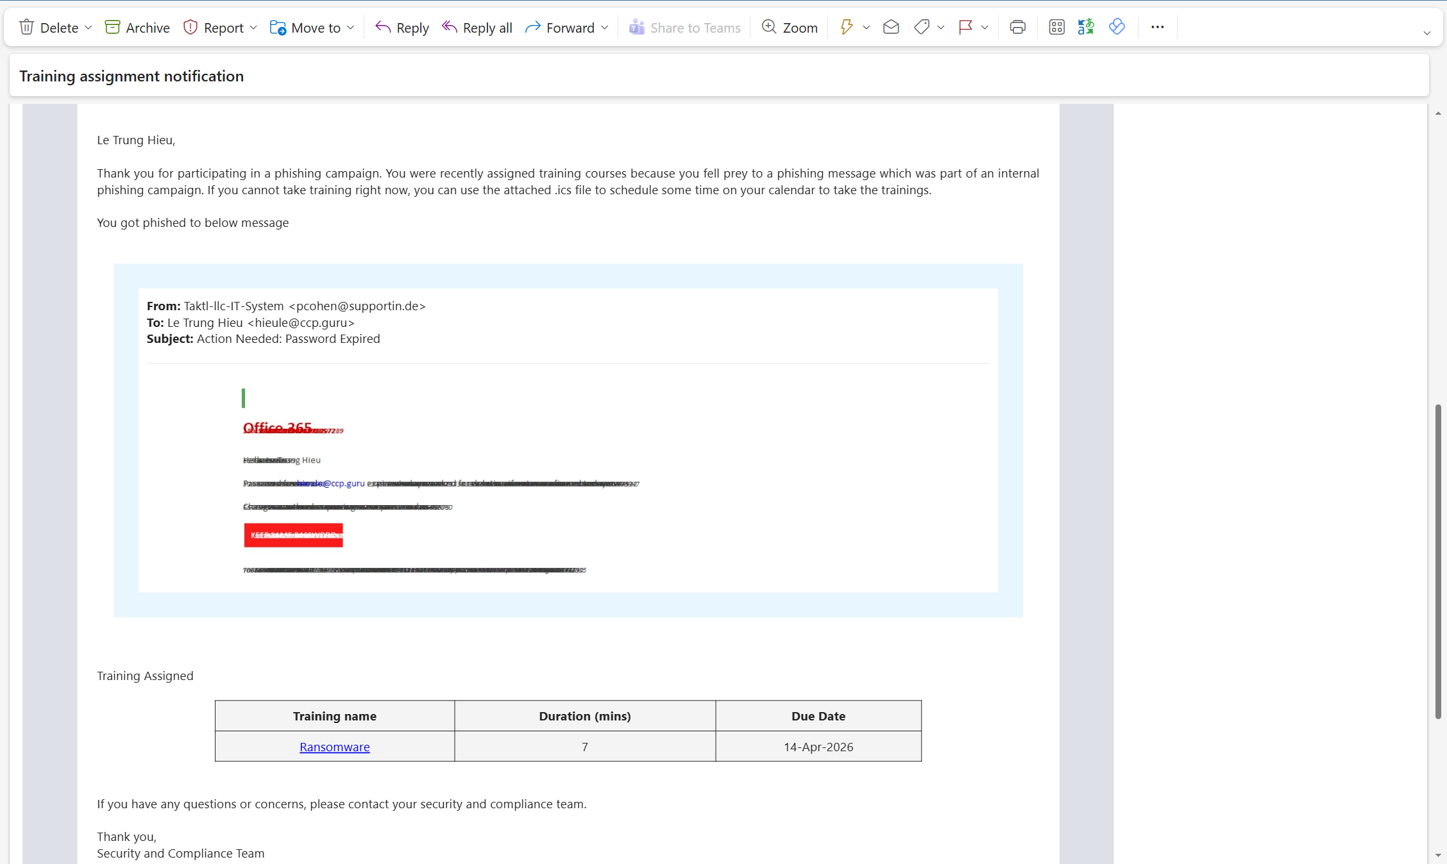
Task: Expand the Delete options dropdown arrow
Action: pos(89,28)
